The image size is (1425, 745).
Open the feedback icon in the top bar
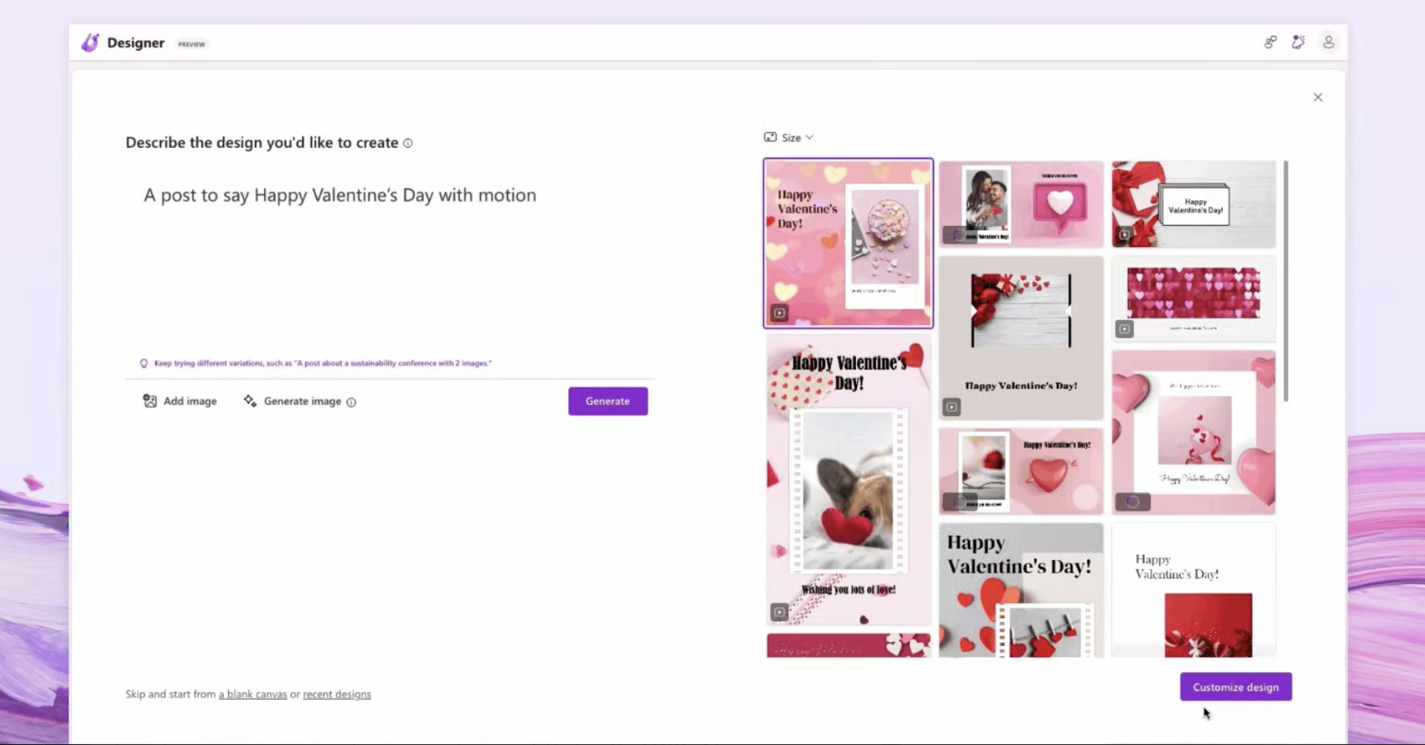1270,42
